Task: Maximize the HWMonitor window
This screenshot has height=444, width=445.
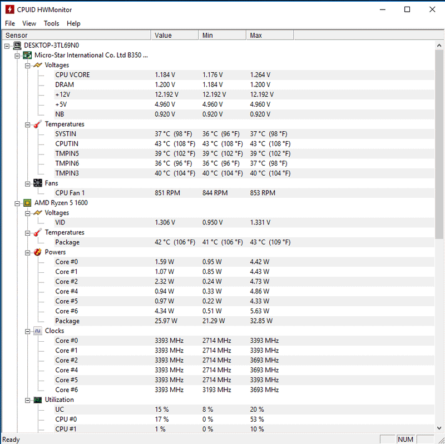Action: tap(407, 9)
